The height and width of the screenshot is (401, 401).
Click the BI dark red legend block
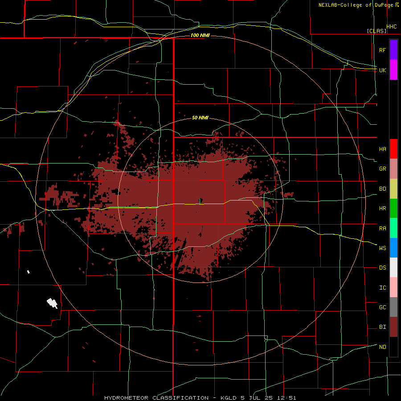[x=393, y=327]
